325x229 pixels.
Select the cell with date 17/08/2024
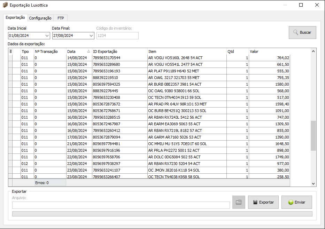pyautogui.click(x=79, y=137)
